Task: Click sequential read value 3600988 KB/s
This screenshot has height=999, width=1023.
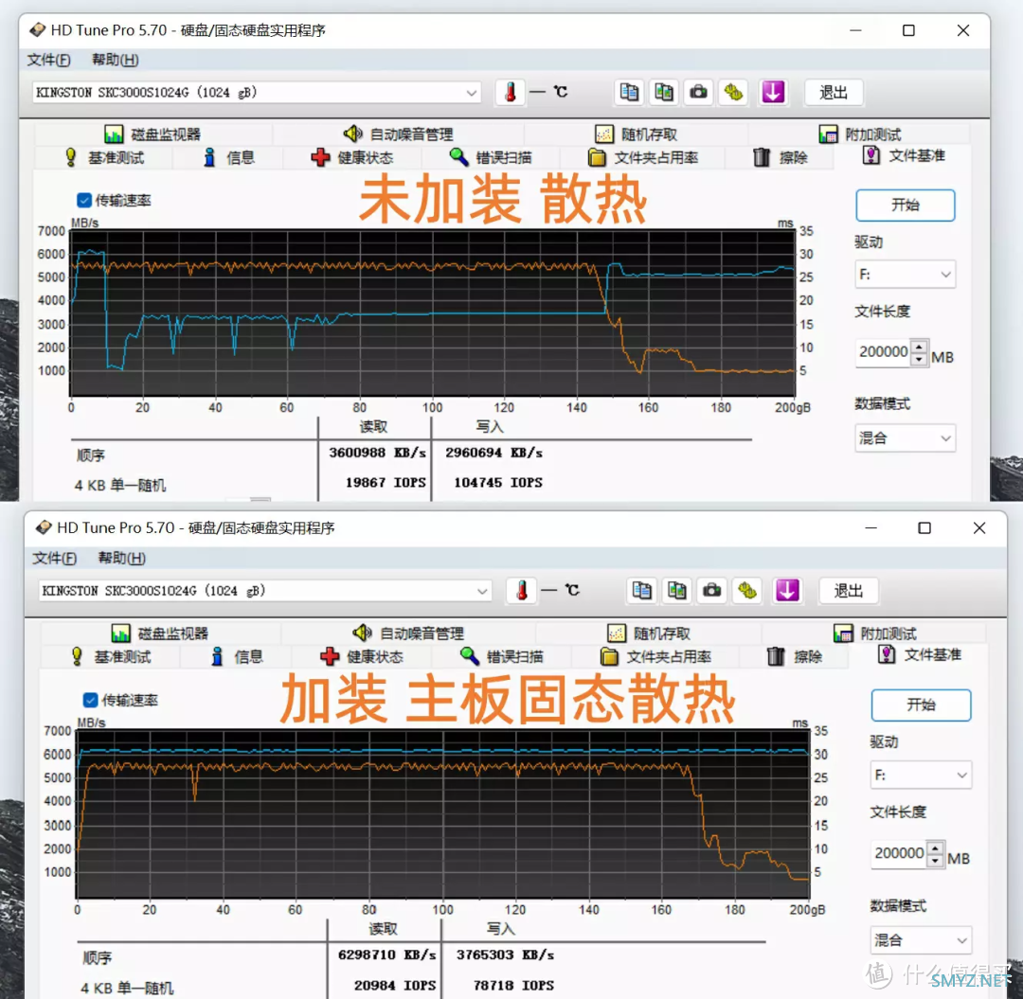Action: click(x=377, y=453)
